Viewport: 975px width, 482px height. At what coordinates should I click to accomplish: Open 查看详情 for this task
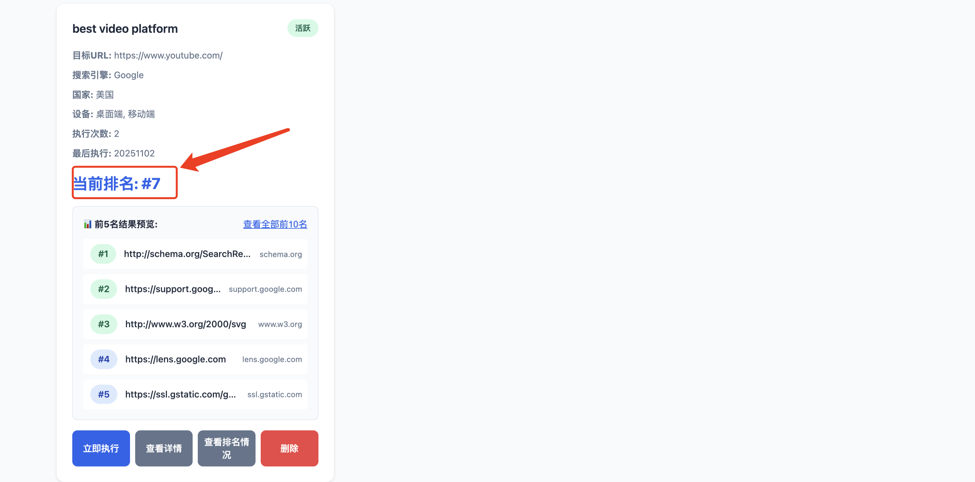(x=164, y=448)
